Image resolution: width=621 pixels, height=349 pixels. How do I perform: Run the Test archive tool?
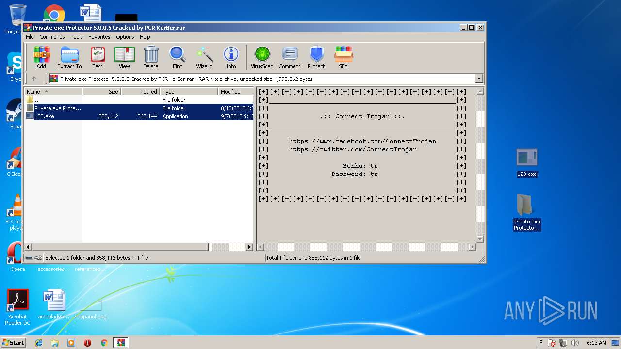coord(98,58)
